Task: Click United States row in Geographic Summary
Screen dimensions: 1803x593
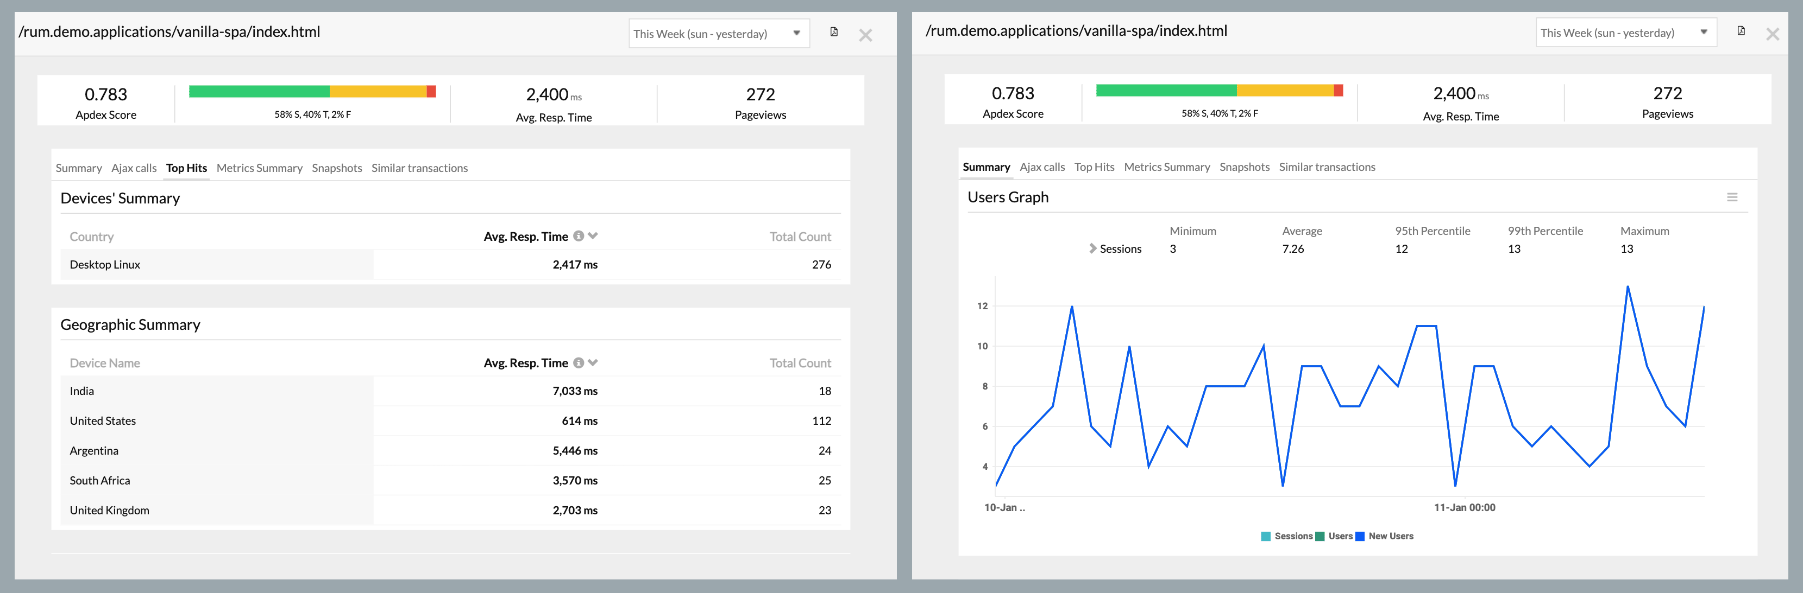Action: click(x=103, y=421)
